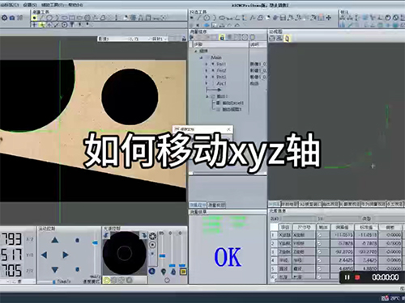Expand the Pnt2 tree node

pyautogui.click(x=207, y=70)
